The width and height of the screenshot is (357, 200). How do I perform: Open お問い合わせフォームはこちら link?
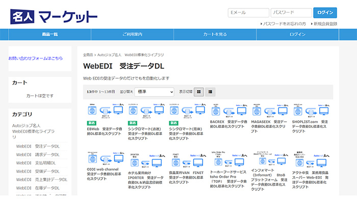coord(36,58)
